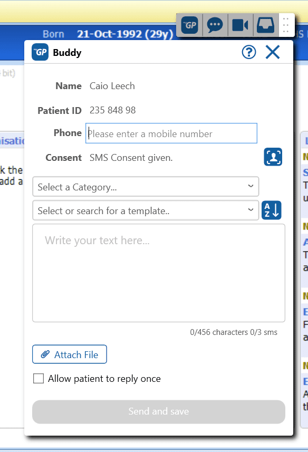This screenshot has width=308, height=452.
Task: Open the Select a Category dropdown
Action: coord(146,187)
